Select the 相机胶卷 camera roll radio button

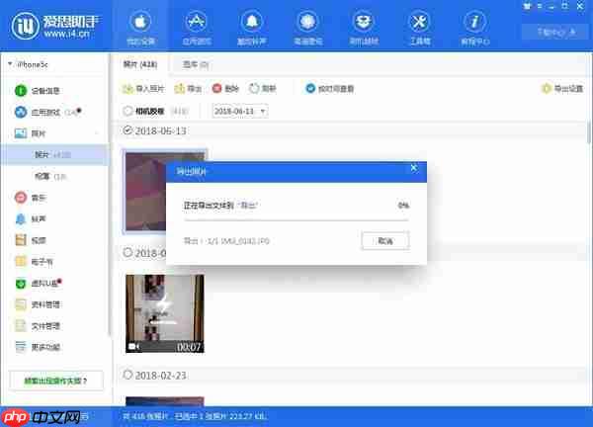(127, 111)
